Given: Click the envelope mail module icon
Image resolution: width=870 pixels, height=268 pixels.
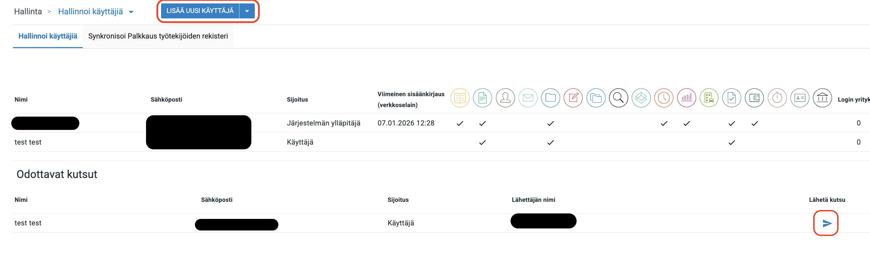Looking at the screenshot, I should point(528,98).
